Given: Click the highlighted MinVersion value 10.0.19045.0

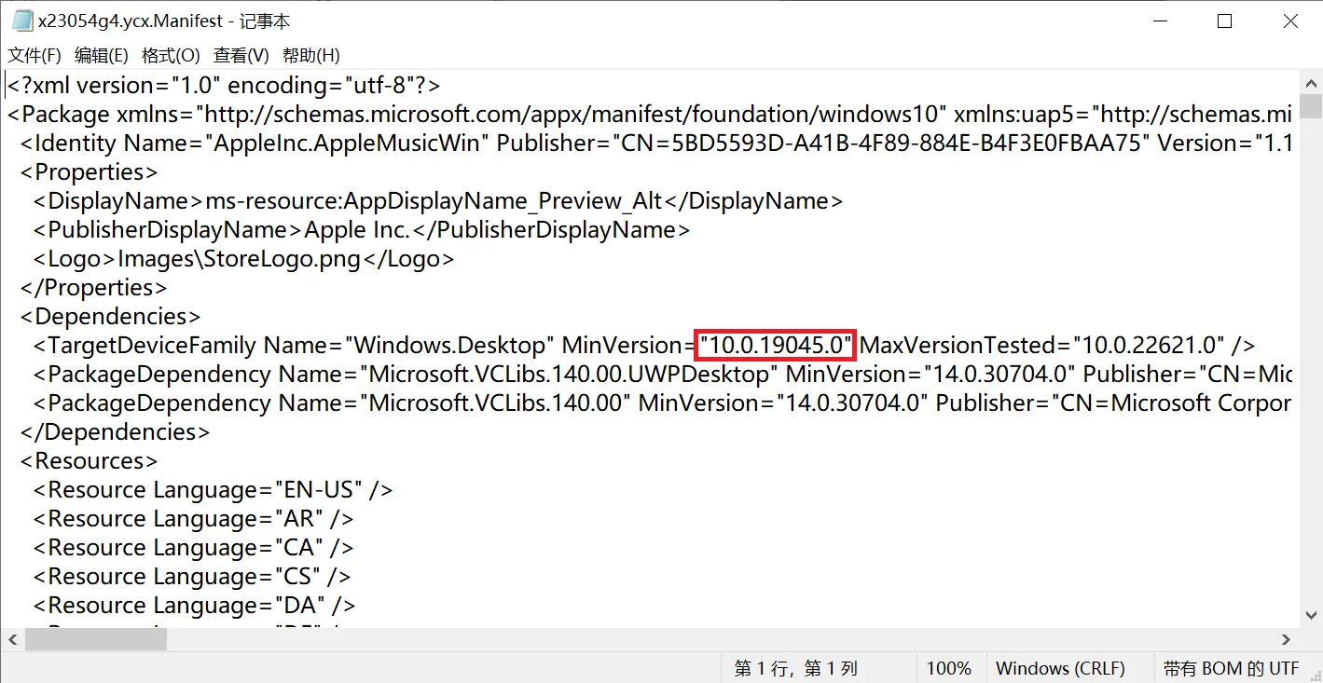Looking at the screenshot, I should [776, 346].
